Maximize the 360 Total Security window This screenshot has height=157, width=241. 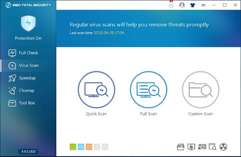(x=225, y=5)
